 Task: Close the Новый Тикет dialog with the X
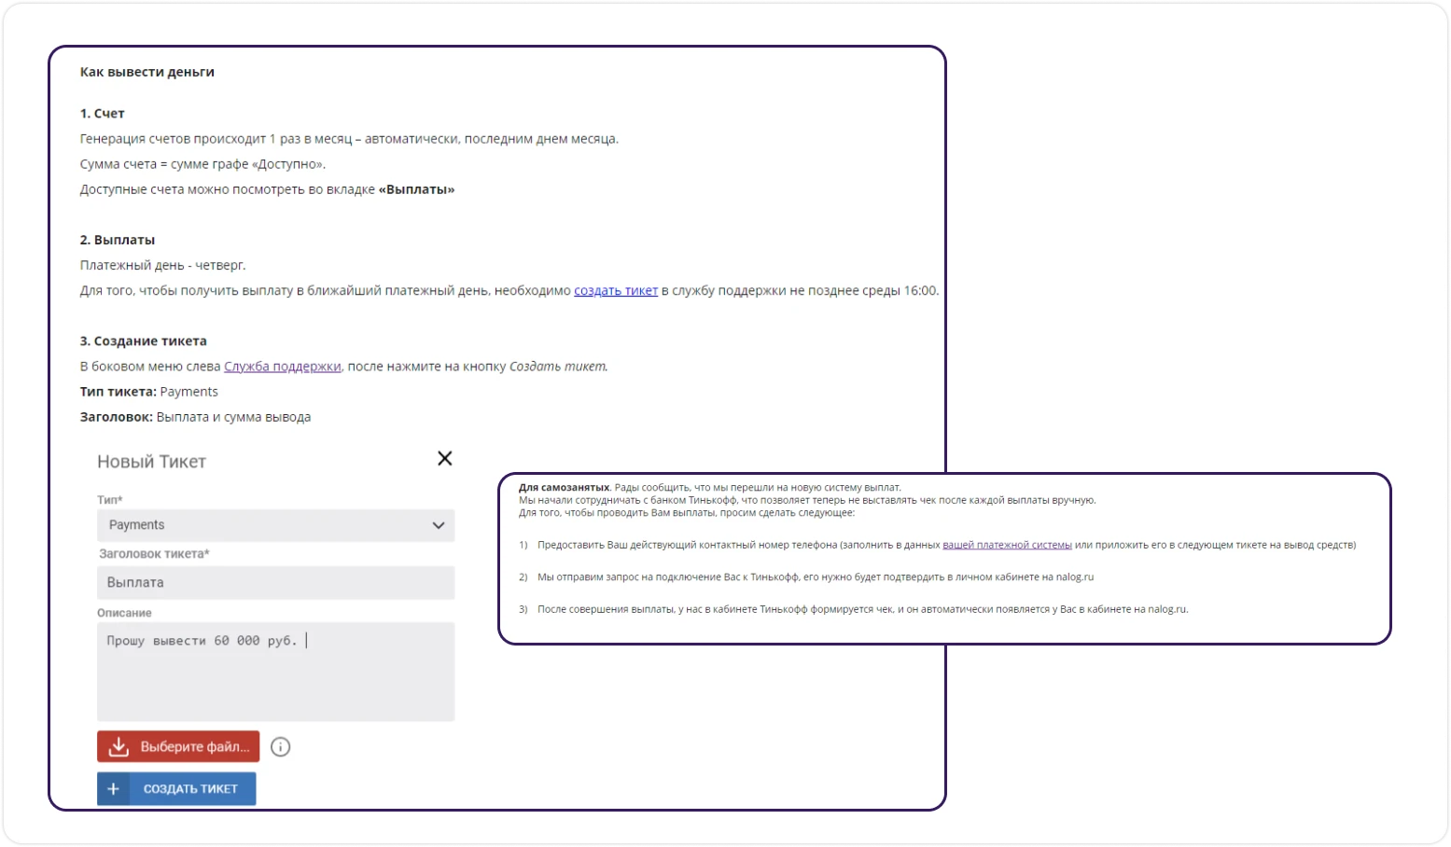click(x=445, y=458)
